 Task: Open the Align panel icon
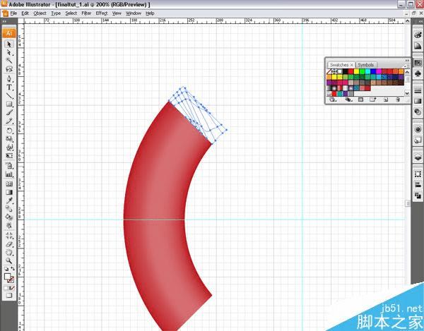[x=418, y=185]
